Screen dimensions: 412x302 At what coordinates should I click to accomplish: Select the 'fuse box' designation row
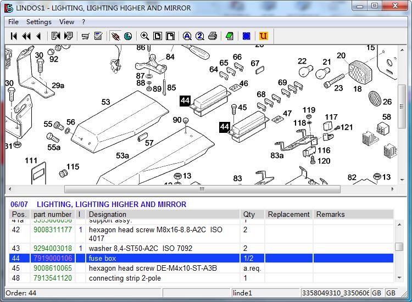(x=201, y=258)
